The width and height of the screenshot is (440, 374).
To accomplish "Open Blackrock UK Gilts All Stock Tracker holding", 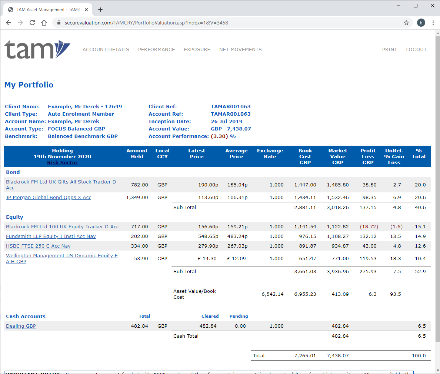I will 61,185.
